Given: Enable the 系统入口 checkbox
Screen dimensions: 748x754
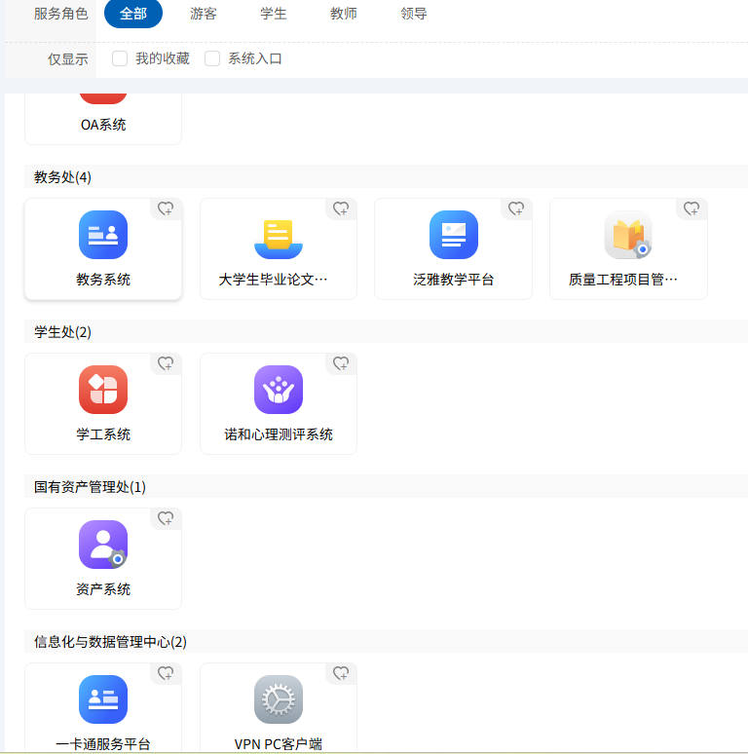Looking at the screenshot, I should click(x=212, y=58).
